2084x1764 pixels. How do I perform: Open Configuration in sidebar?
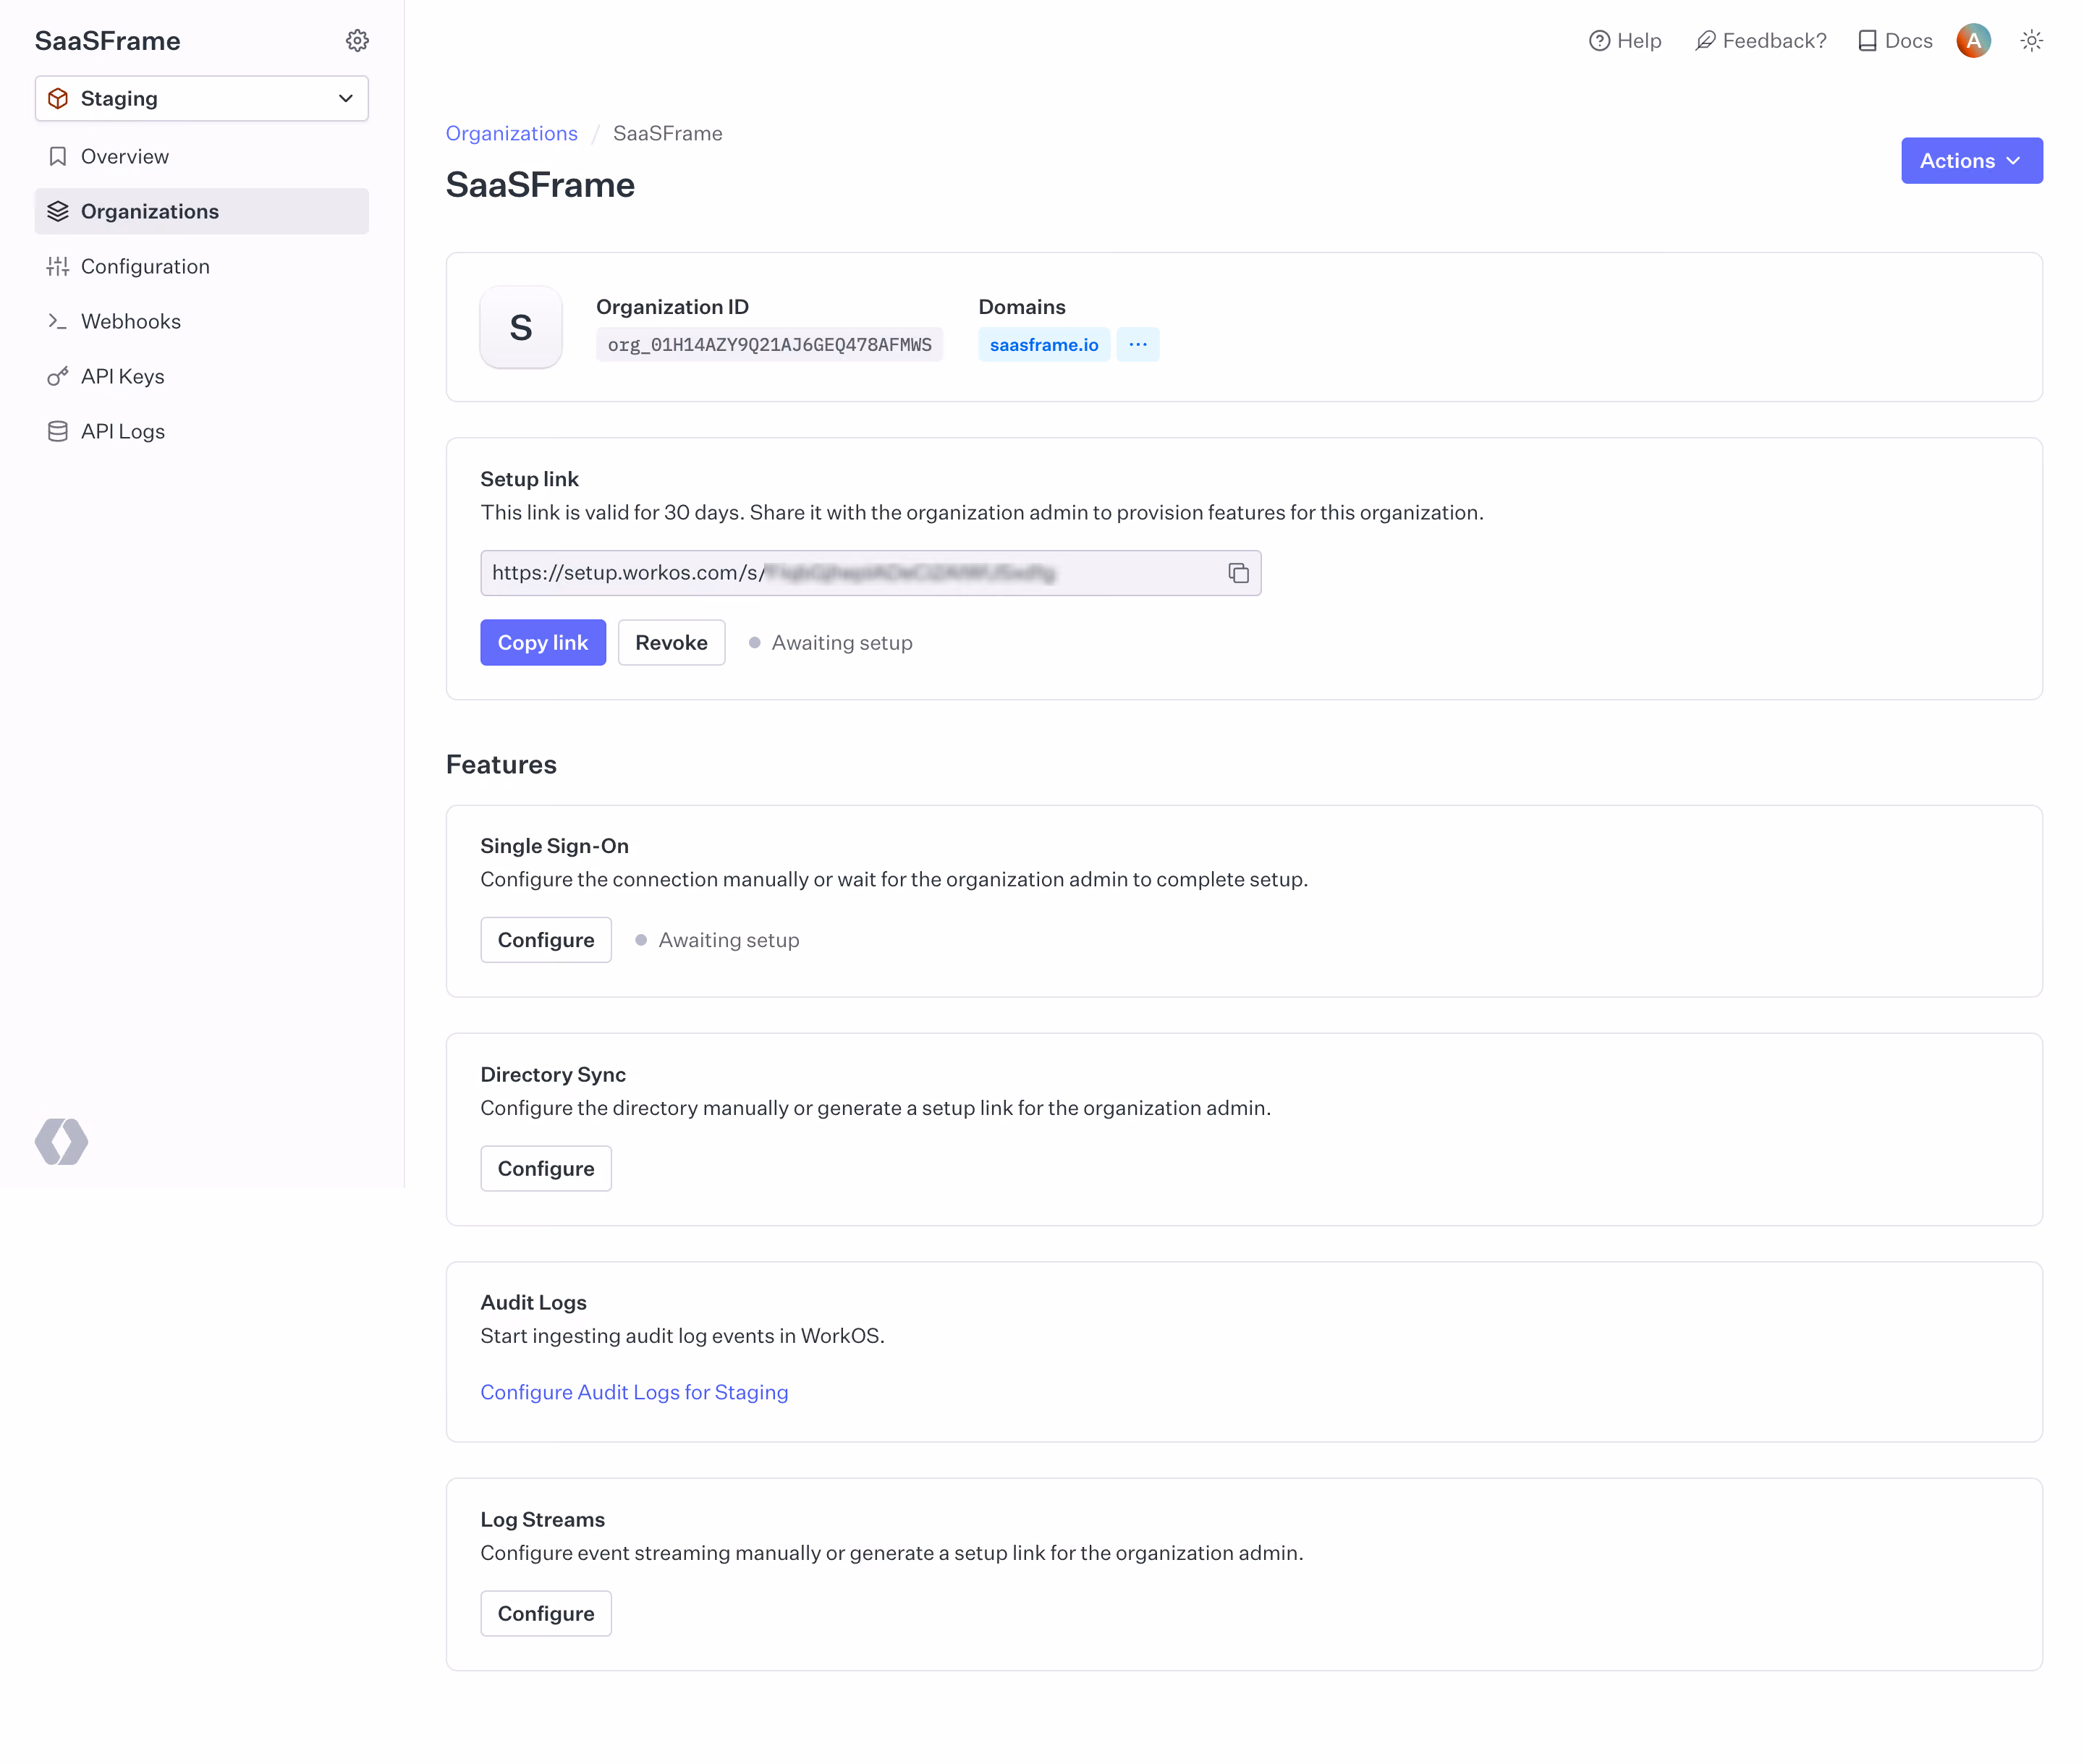[x=202, y=267]
